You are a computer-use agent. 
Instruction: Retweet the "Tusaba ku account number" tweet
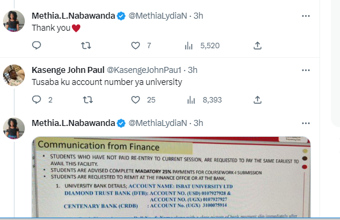[x=88, y=99]
